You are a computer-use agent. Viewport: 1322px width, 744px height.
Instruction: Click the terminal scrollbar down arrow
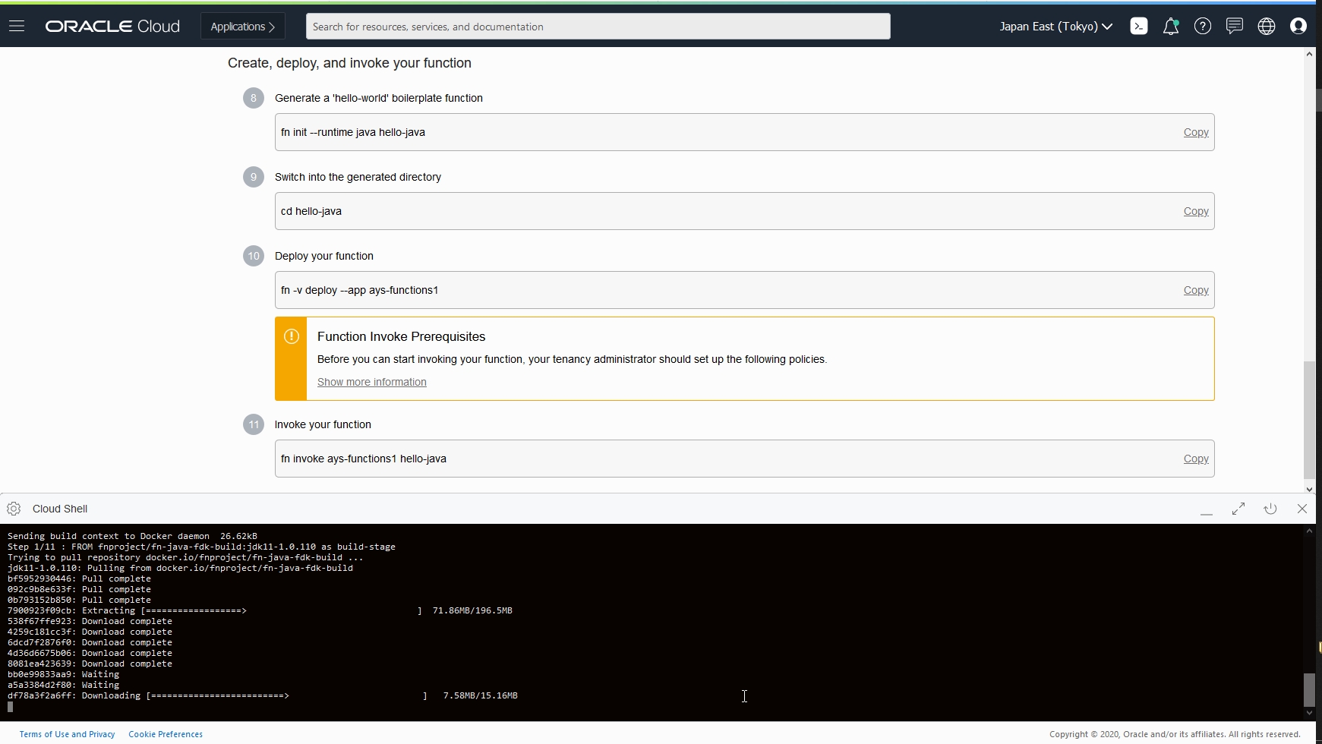pos(1309,713)
